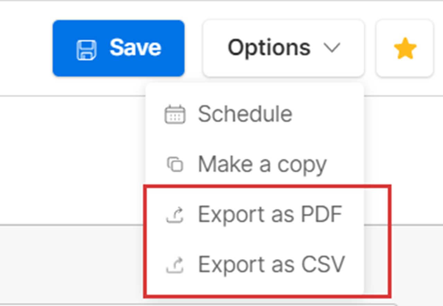
Task: Click the "Export as PDF" text label
Action: point(270,215)
